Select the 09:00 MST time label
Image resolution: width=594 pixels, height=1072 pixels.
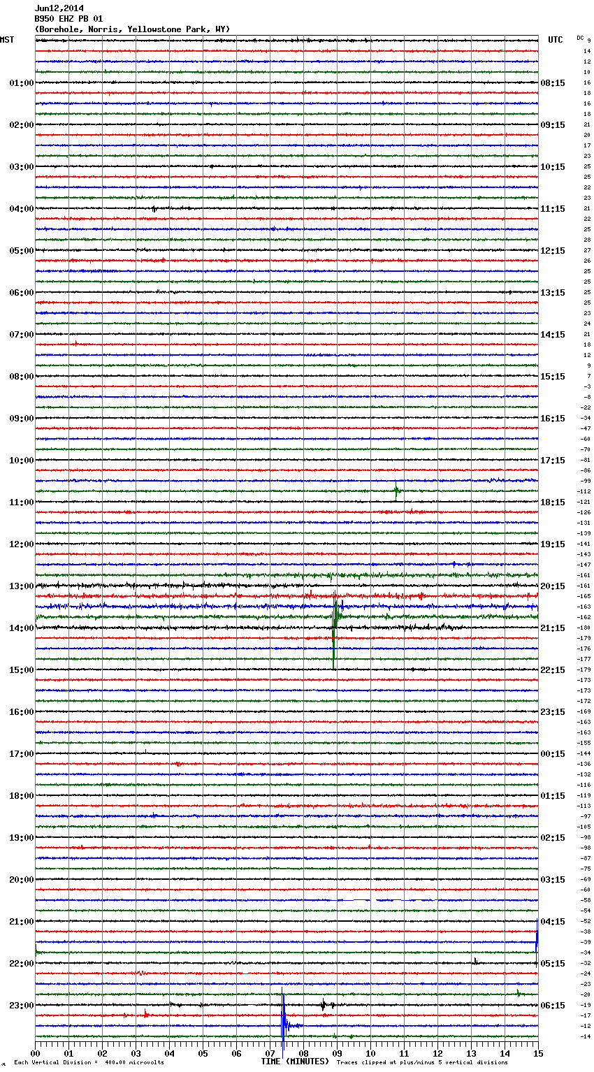click(x=22, y=419)
